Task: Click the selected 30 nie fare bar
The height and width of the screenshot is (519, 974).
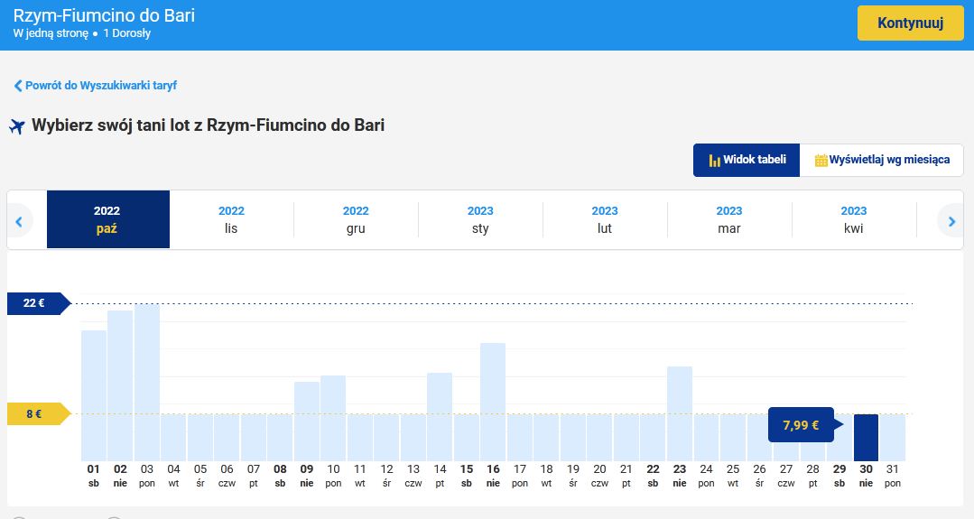Action: tap(866, 438)
